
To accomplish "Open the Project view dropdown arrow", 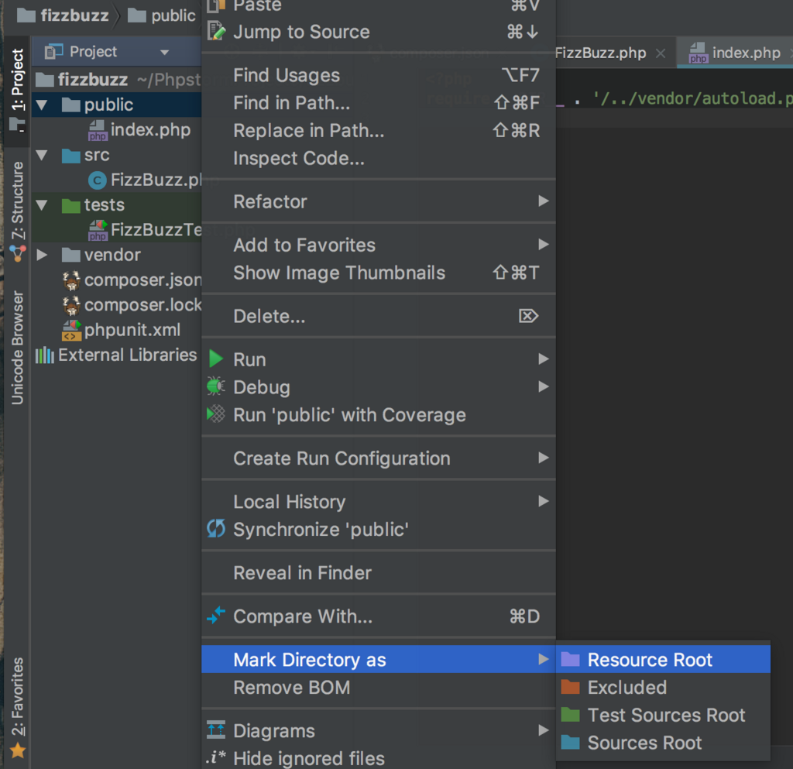I will 164,52.
